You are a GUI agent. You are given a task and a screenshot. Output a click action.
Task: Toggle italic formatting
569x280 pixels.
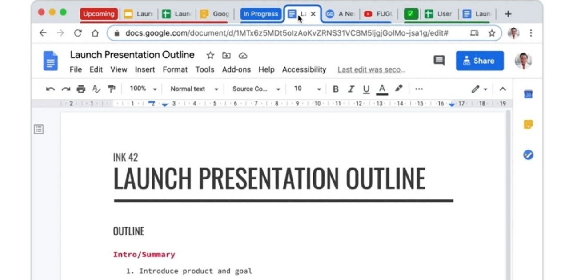351,89
